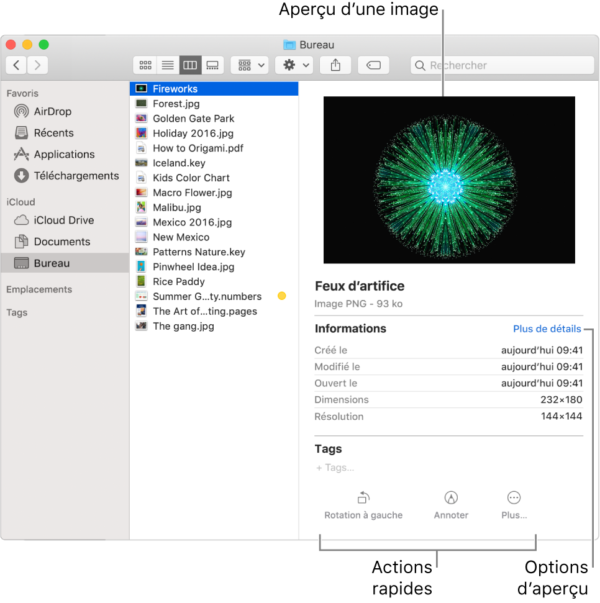Expand the Tags sidebar section
600x603 pixels.
click(17, 312)
